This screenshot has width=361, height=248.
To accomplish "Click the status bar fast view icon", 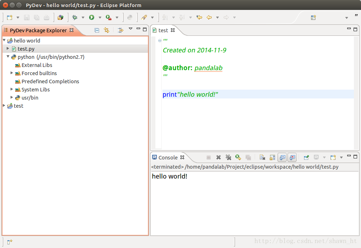I will pyautogui.click(x=10, y=242).
